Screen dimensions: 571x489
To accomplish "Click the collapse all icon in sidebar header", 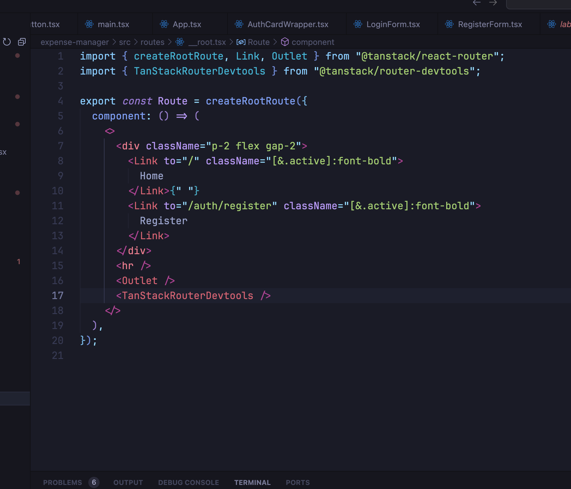I will [x=22, y=42].
